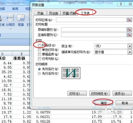Switch to 页边距 tab
This screenshot has height=123, width=133.
click(x=53, y=13)
